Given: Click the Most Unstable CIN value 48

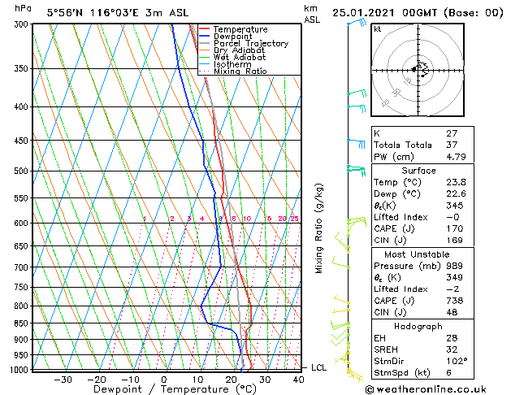Looking at the screenshot, I should [x=452, y=313].
